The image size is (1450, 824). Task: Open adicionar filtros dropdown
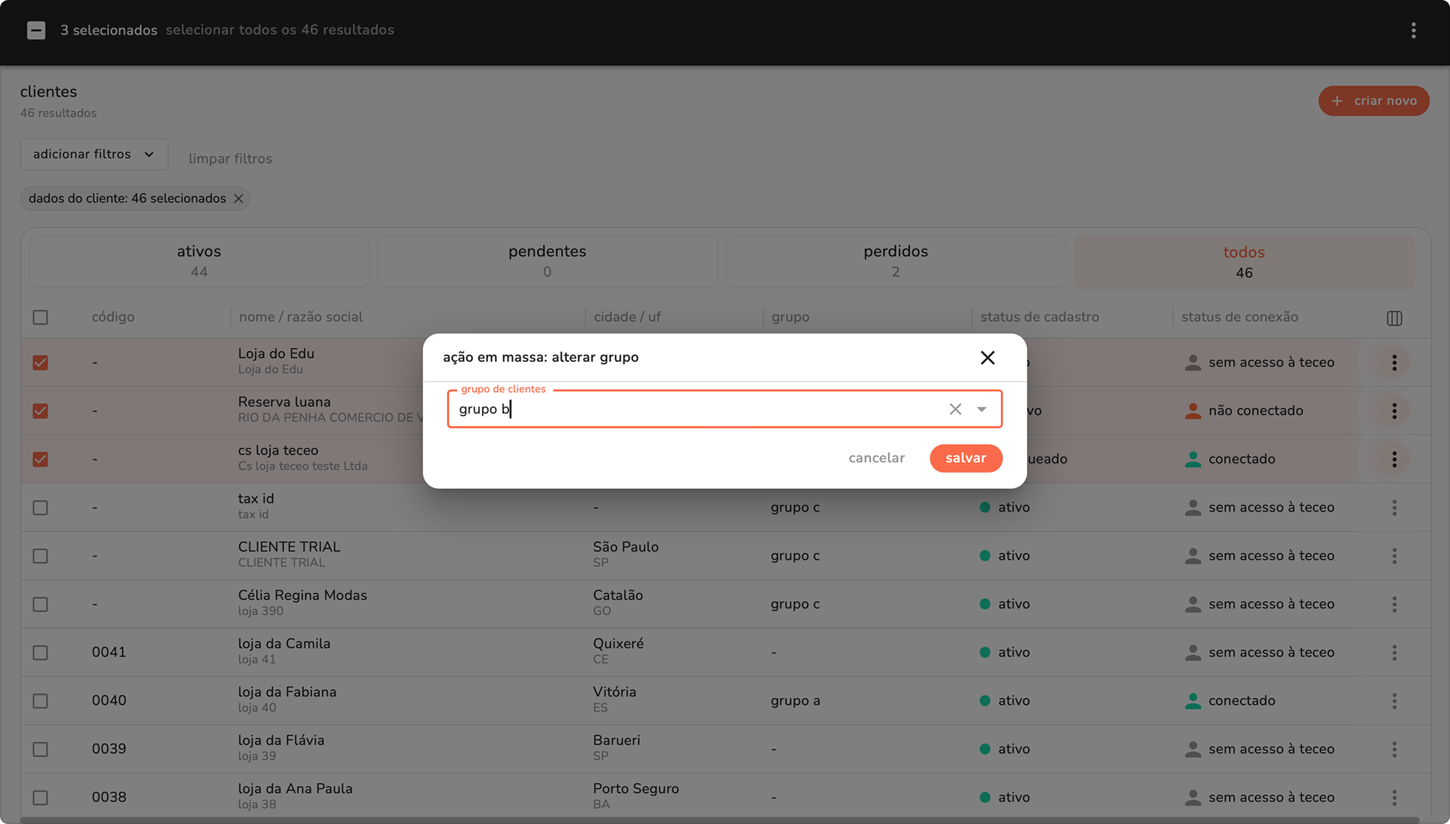(x=94, y=154)
